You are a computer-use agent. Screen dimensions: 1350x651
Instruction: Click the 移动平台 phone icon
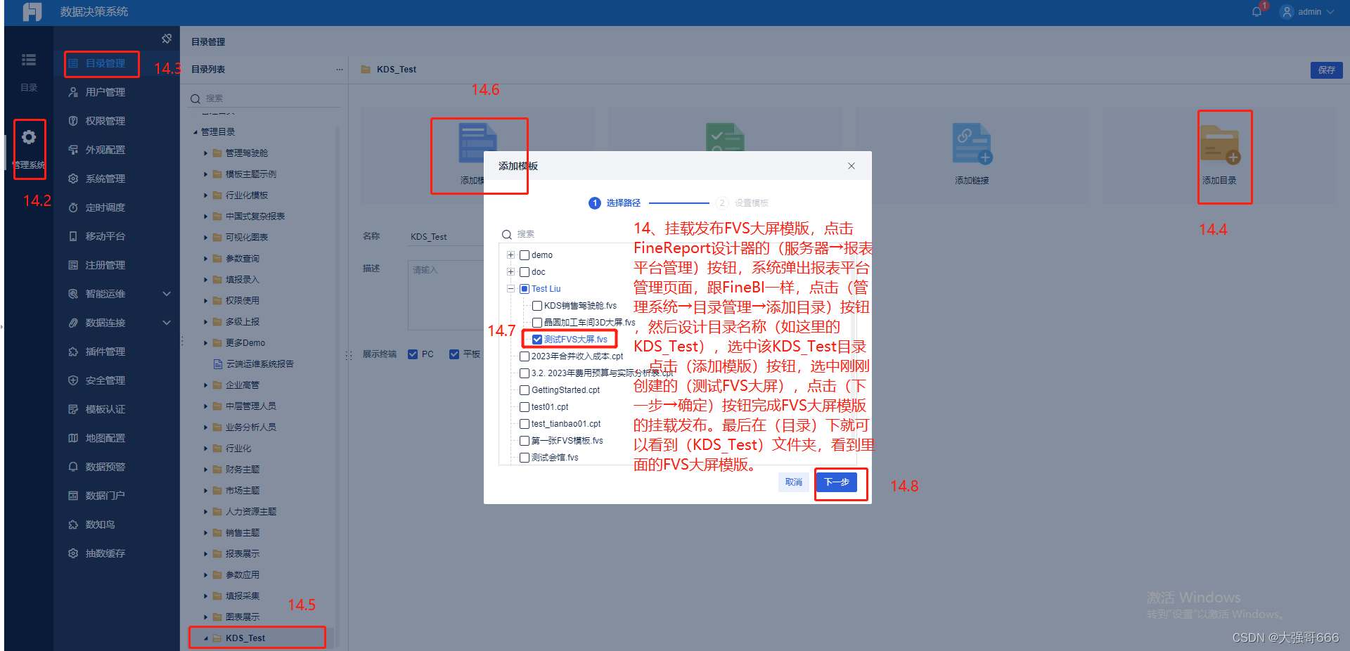73,236
